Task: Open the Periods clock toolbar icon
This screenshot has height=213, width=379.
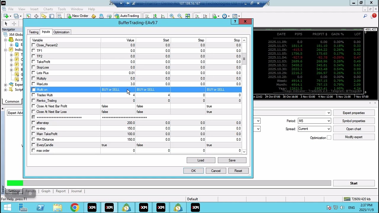Action: [x=224, y=16]
